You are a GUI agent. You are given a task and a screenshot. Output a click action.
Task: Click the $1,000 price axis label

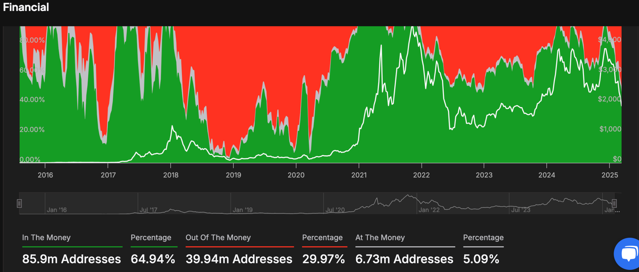[610, 129]
